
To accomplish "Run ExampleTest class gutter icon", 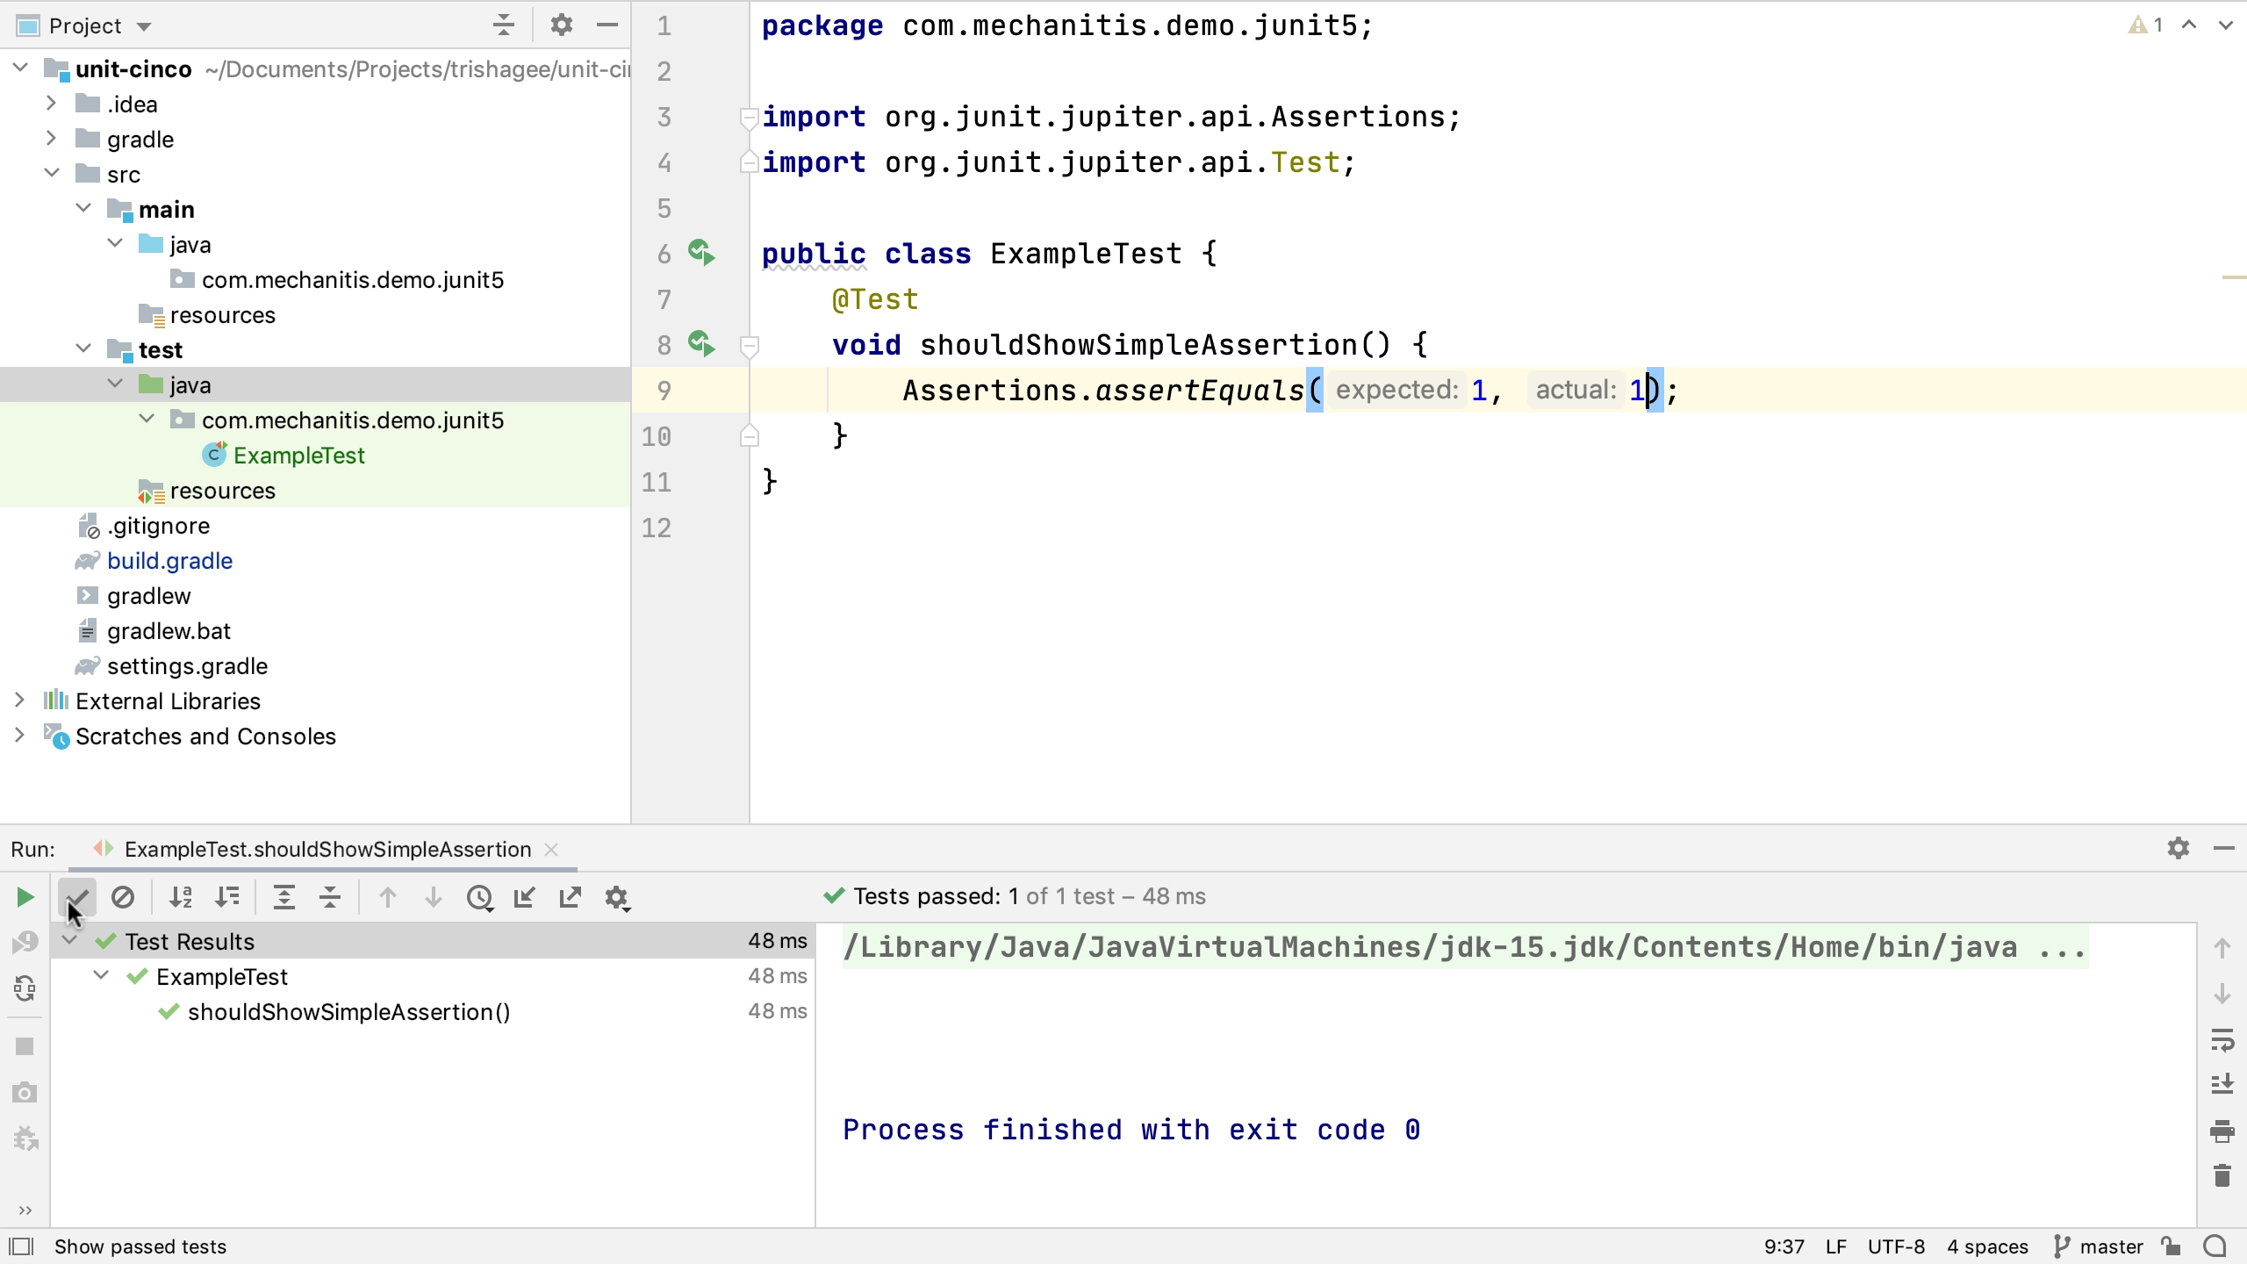I will tap(701, 253).
